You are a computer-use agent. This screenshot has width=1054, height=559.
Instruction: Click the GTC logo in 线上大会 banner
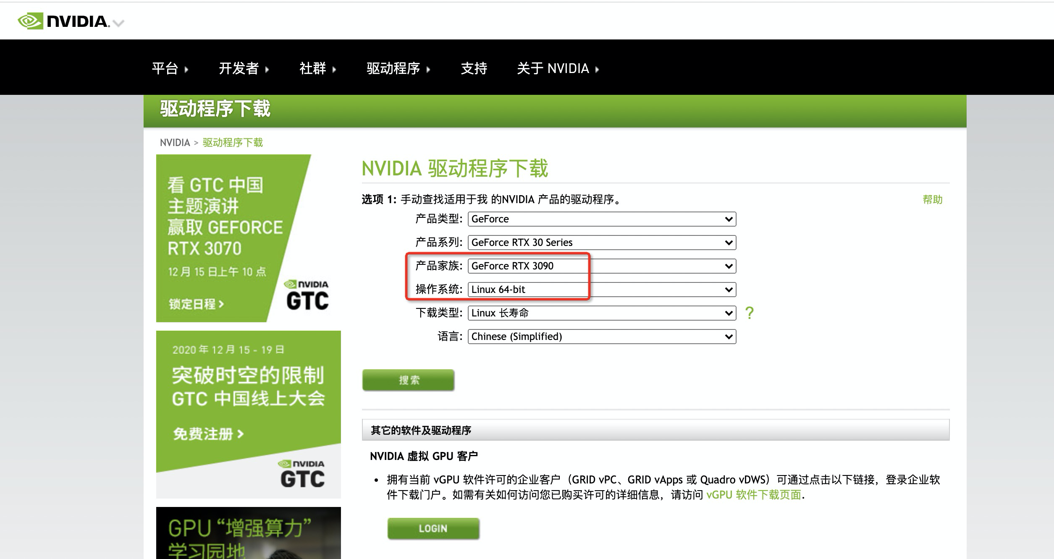pos(302,474)
